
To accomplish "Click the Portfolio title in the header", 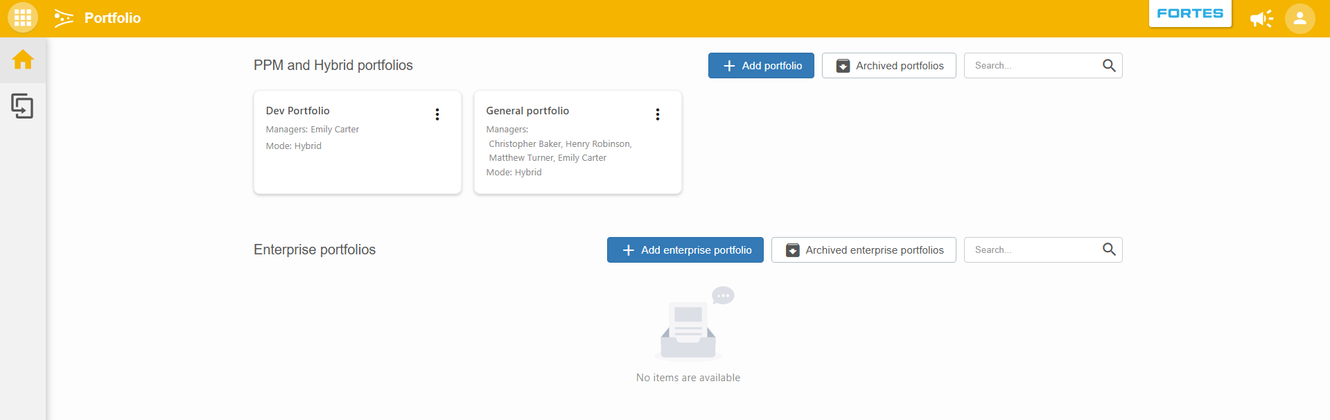I will (112, 18).
